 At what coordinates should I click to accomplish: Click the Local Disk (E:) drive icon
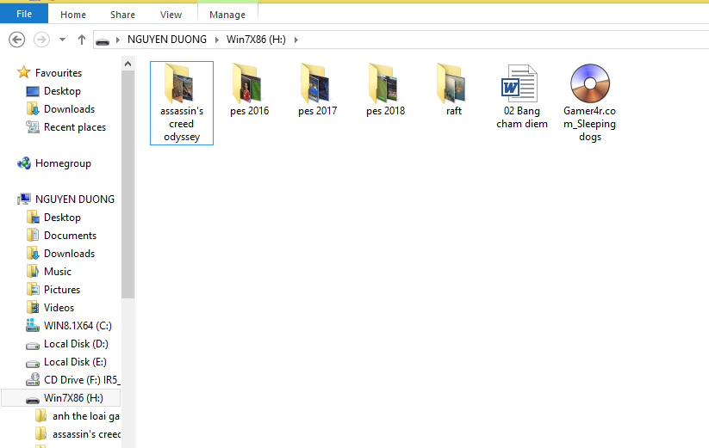(x=33, y=364)
